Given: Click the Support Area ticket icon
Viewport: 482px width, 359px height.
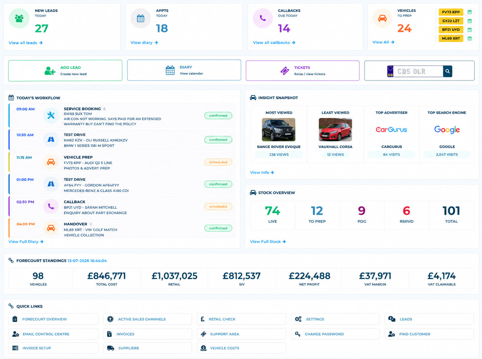Looking at the screenshot, I should coord(203,334).
